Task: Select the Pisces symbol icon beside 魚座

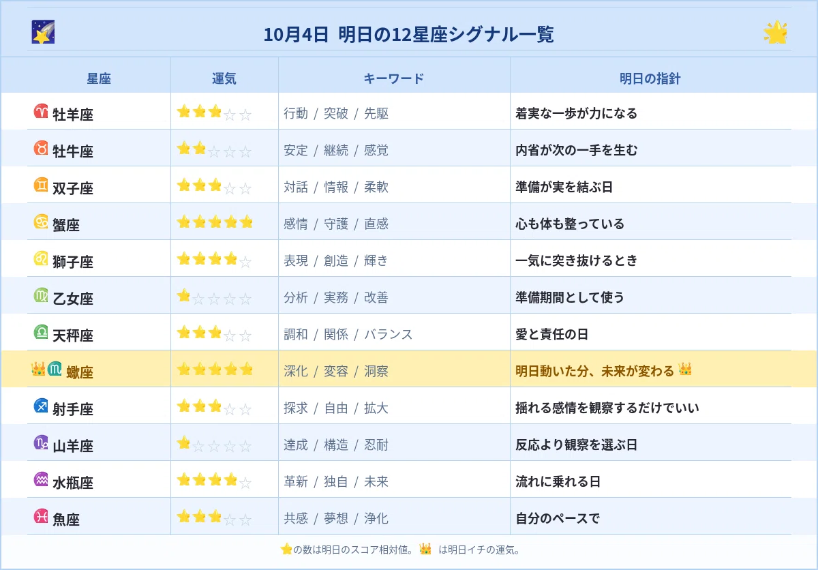Action: 41,516
